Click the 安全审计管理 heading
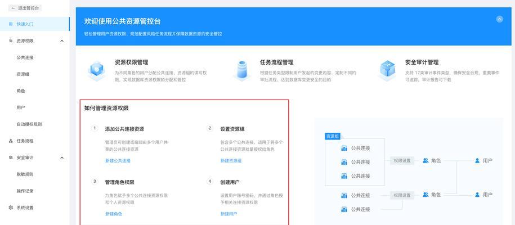Image resolution: width=515 pixels, height=225 pixels. pyautogui.click(x=422, y=62)
